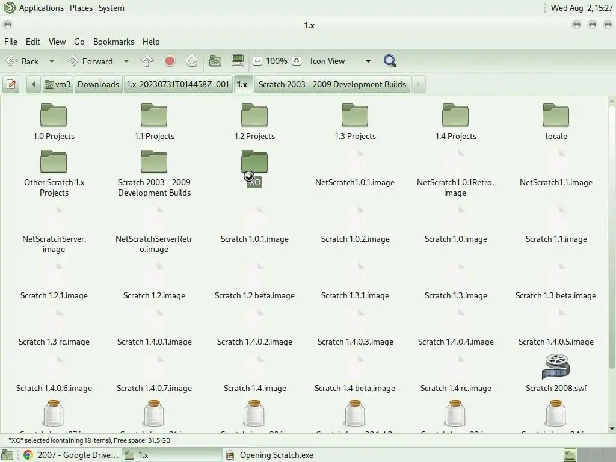Open the Home folder icon in toolbar
The width and height of the screenshot is (616, 462).
point(215,61)
